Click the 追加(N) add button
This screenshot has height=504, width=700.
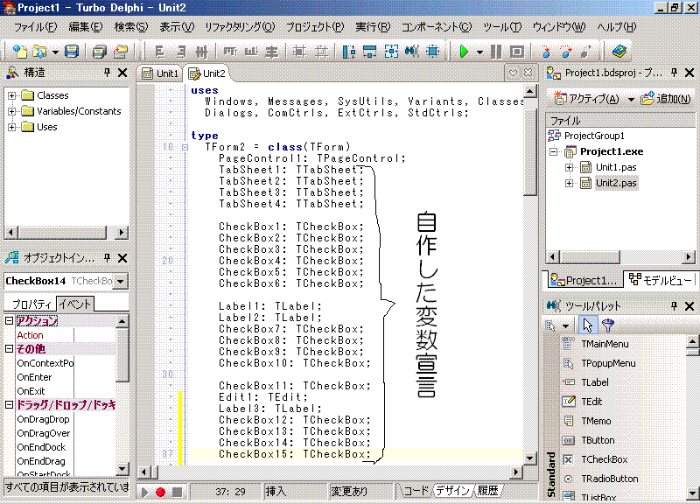(666, 99)
